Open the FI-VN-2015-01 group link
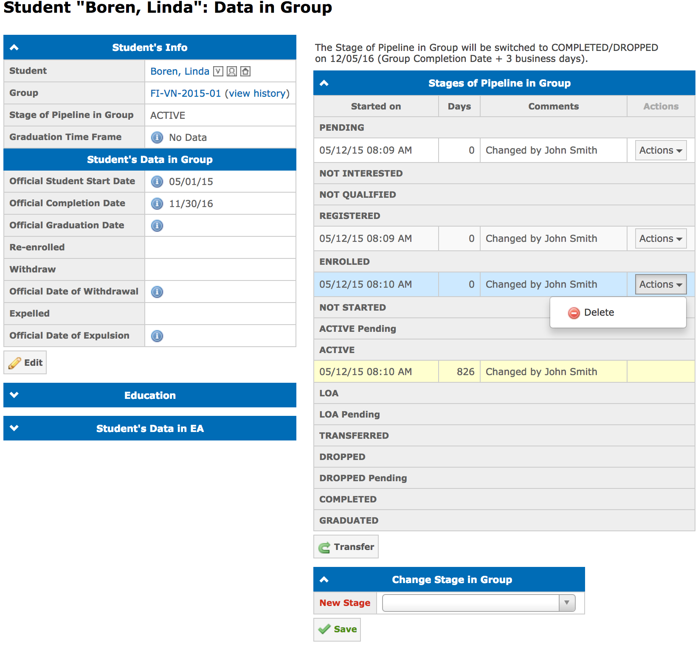The height and width of the screenshot is (645, 698). tap(186, 93)
